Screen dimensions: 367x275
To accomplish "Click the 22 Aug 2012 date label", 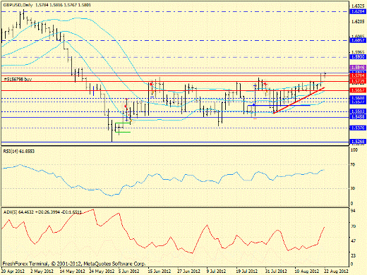I will pos(337,271).
